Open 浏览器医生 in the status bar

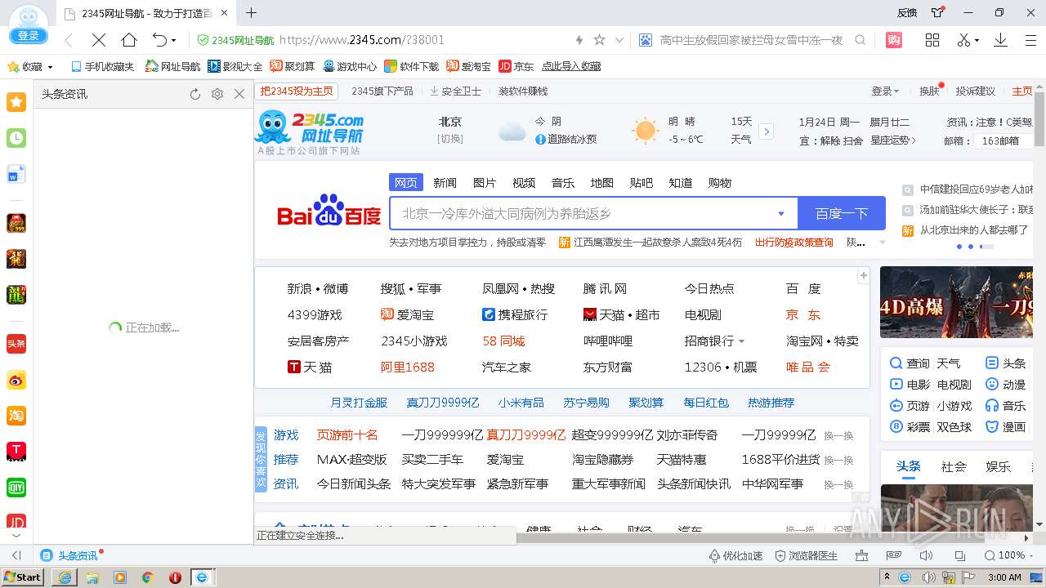click(x=806, y=555)
